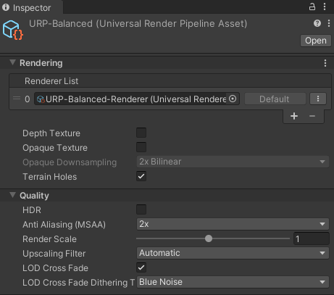The width and height of the screenshot is (334, 295).
Task: Click the Render Scale slider handle
Action: click(x=209, y=238)
